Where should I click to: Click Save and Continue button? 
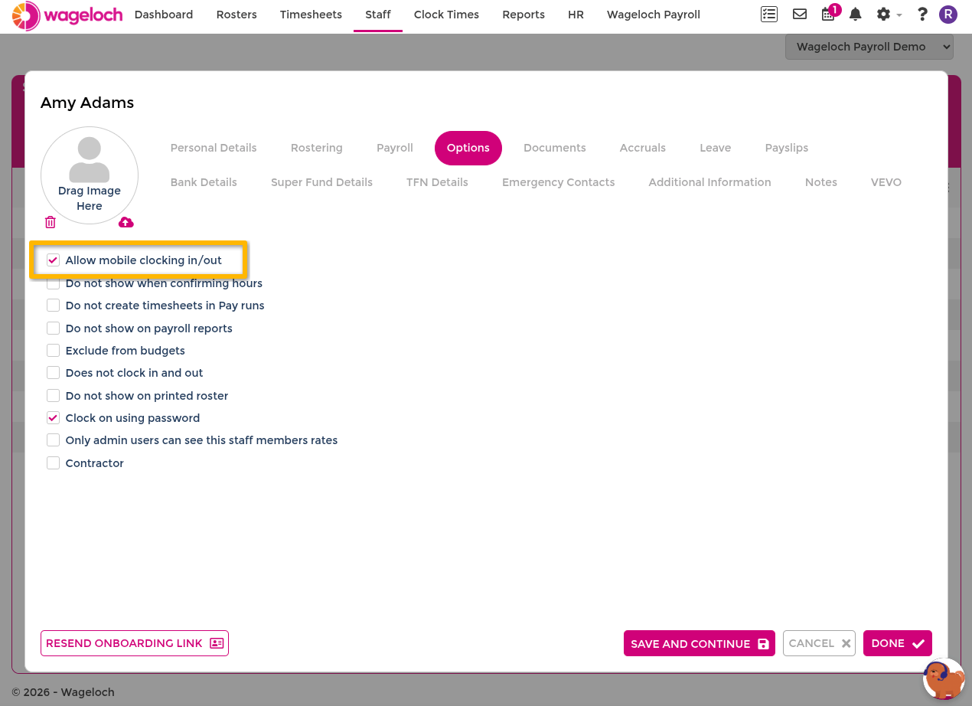[x=700, y=643]
